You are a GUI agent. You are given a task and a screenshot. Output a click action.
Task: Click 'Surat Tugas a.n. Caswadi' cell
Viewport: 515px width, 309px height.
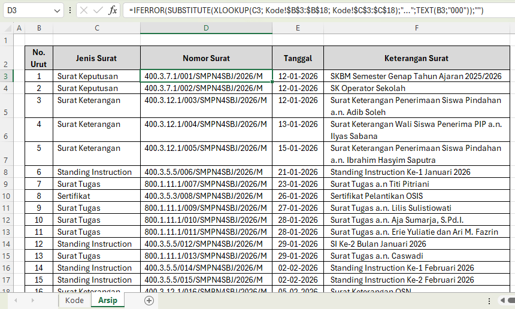[416, 256]
